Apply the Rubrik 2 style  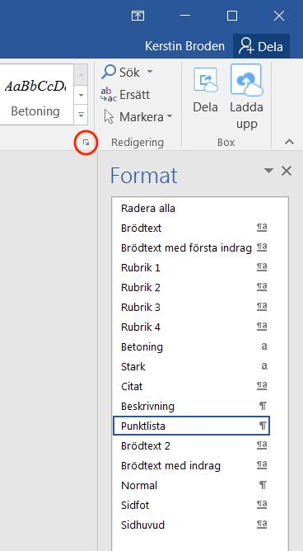click(x=192, y=287)
